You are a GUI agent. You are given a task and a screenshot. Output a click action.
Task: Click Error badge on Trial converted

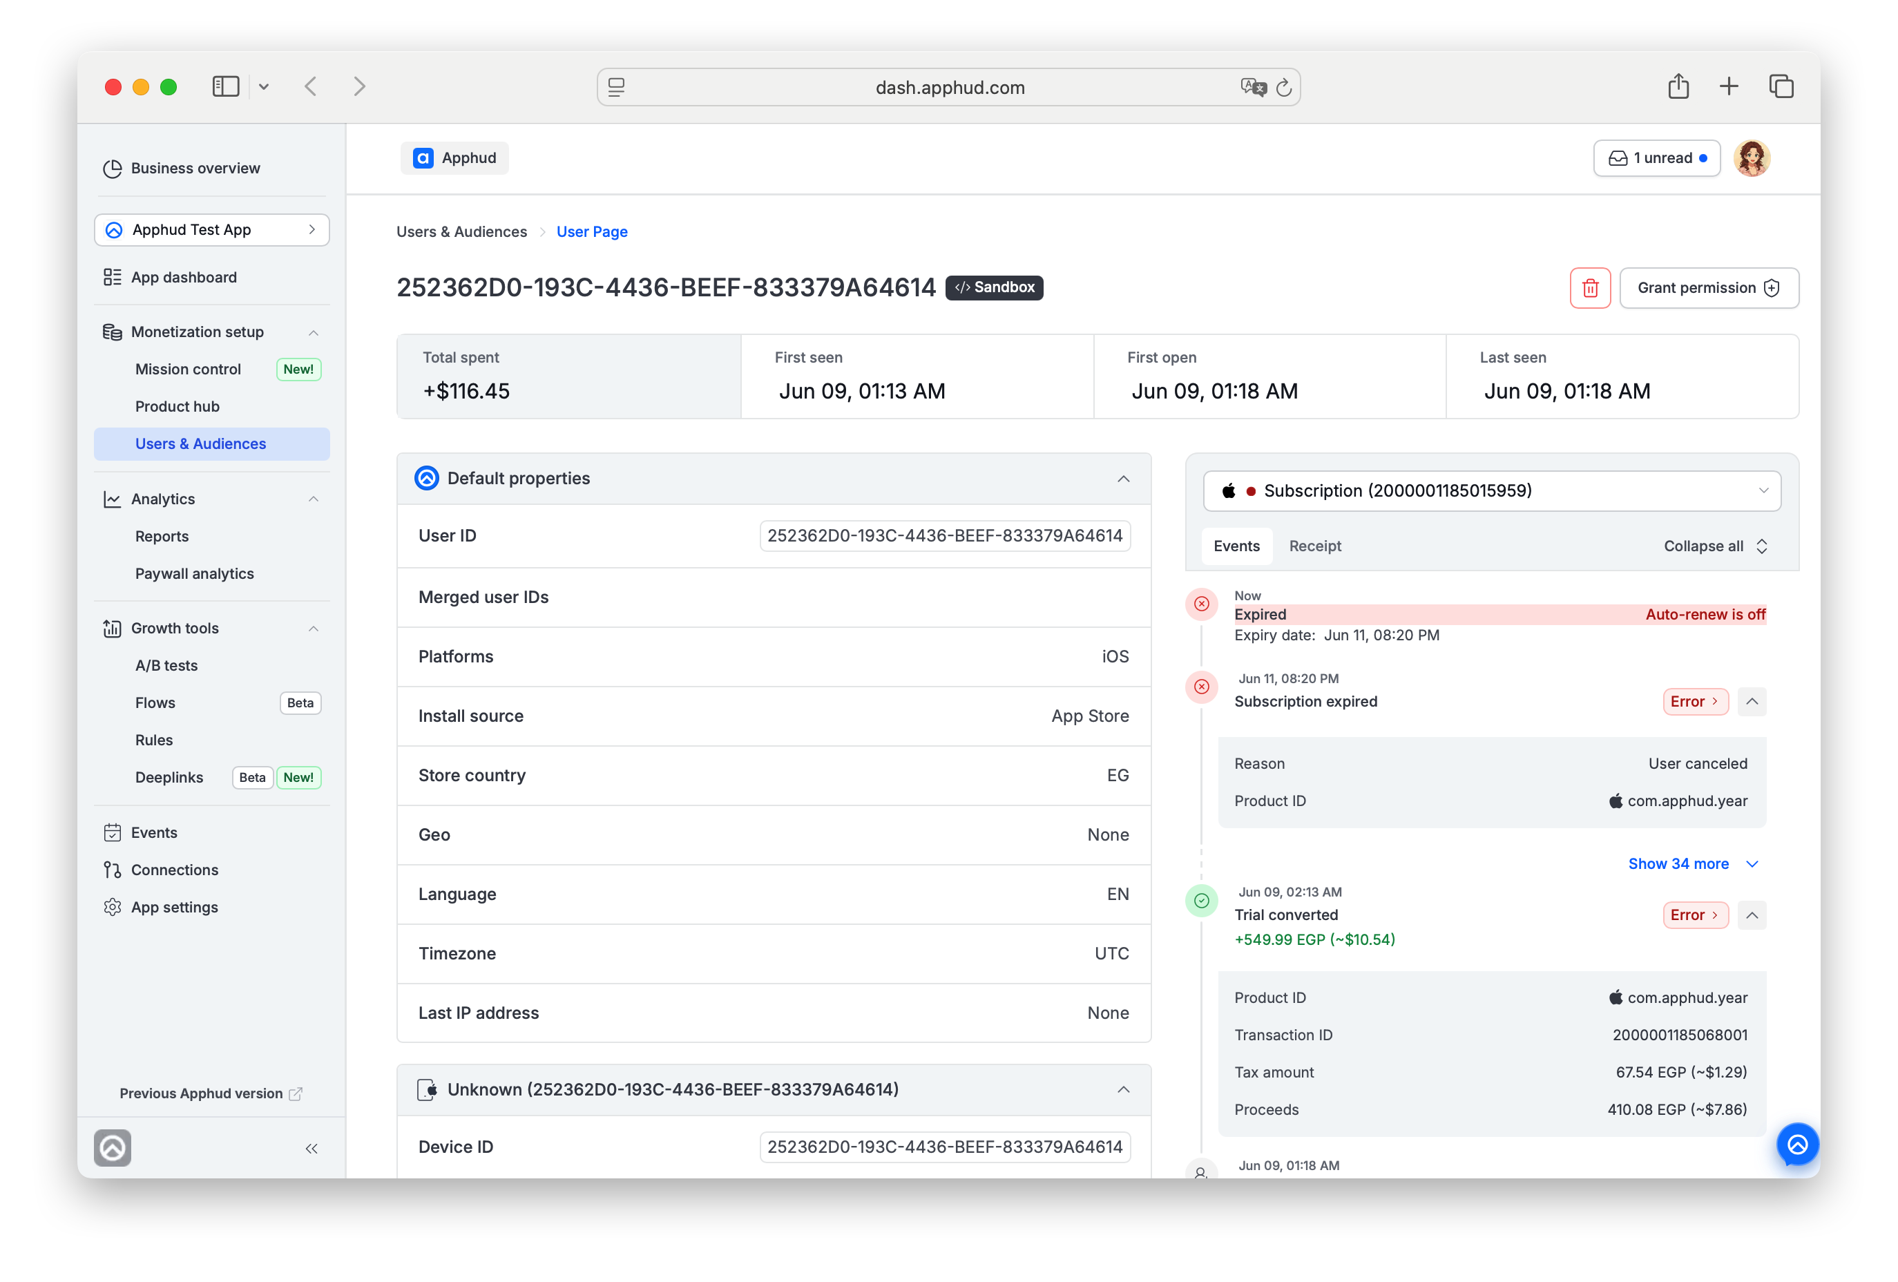(1695, 915)
